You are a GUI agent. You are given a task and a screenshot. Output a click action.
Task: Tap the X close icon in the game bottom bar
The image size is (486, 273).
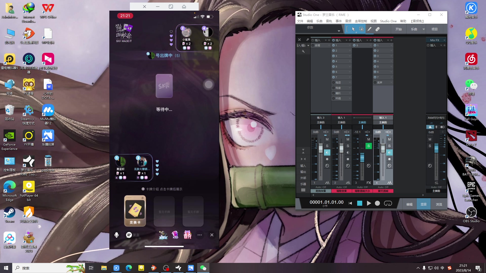click(212, 235)
